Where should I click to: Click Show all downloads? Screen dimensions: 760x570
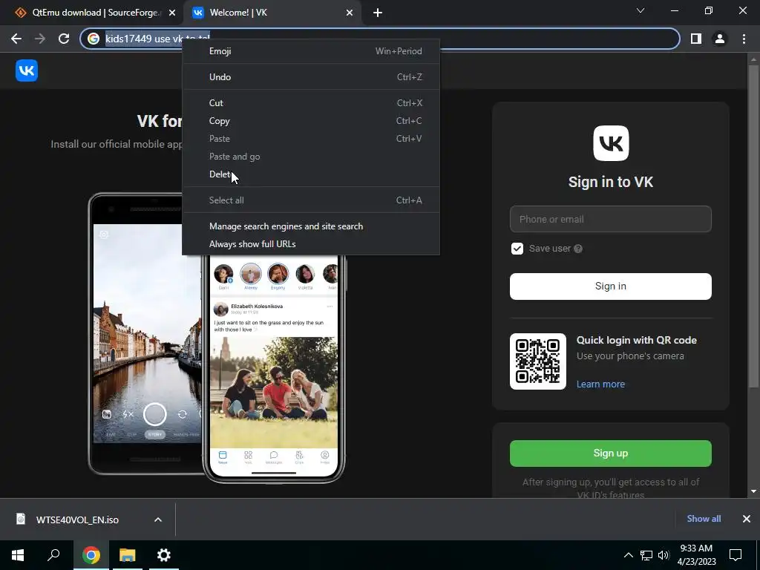(x=704, y=519)
